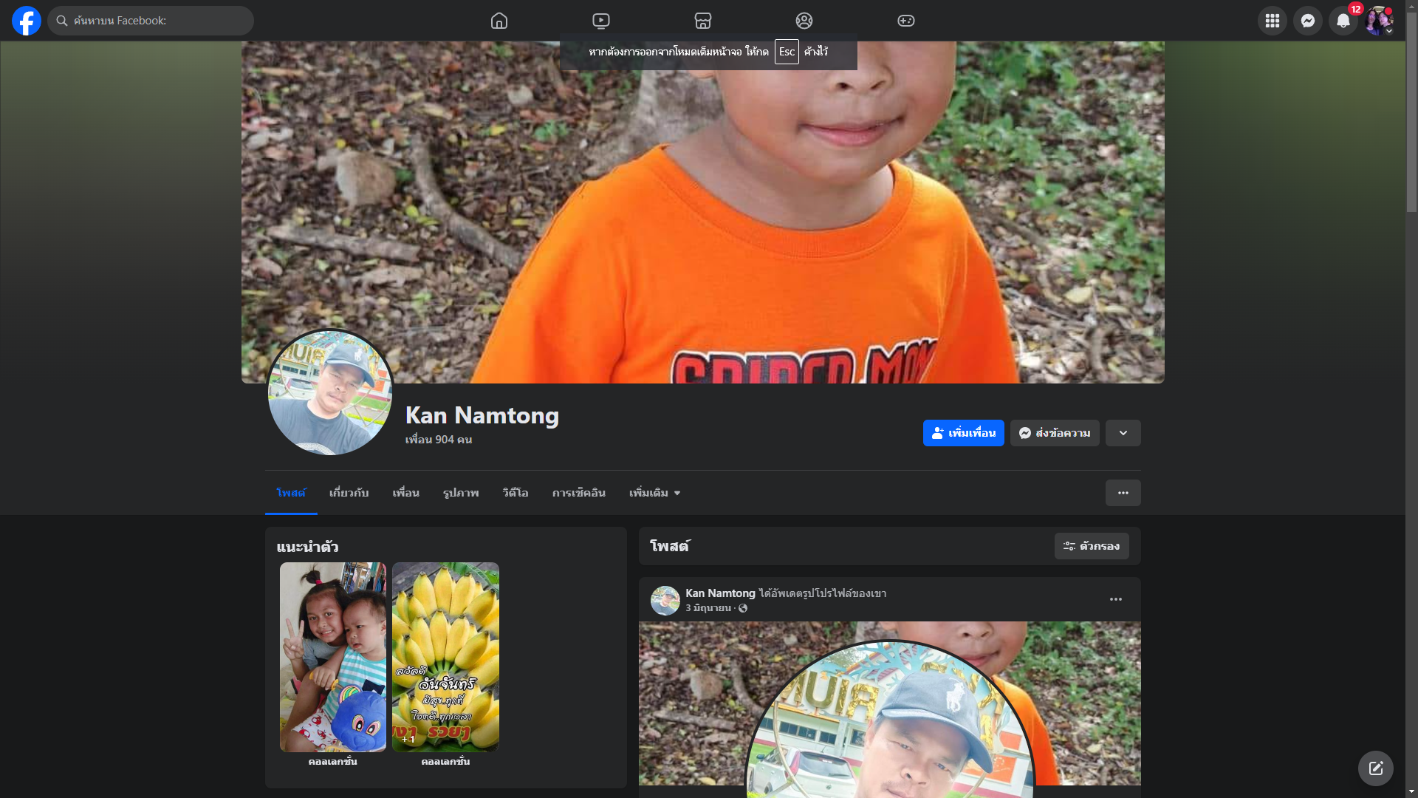Open Messenger from top bar
This screenshot has height=798, width=1418.
pyautogui.click(x=1308, y=21)
